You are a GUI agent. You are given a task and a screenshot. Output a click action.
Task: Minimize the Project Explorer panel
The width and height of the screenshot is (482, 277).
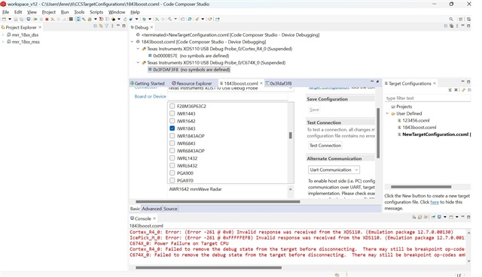click(x=118, y=26)
